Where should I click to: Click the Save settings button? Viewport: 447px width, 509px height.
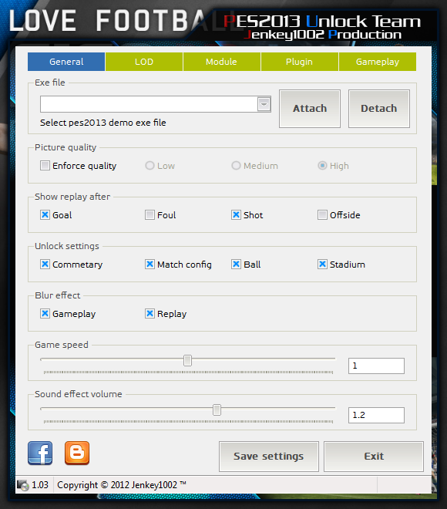269,457
